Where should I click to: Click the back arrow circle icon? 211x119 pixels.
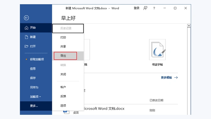coord(27,18)
